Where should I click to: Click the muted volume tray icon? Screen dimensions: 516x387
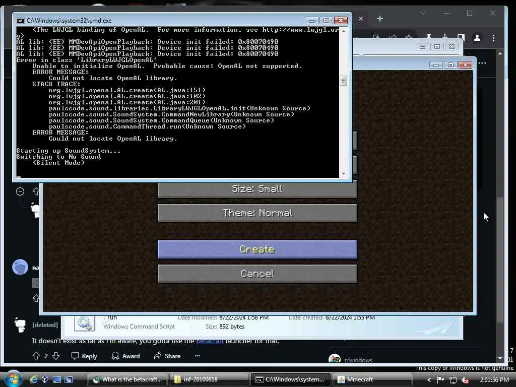coord(465,380)
